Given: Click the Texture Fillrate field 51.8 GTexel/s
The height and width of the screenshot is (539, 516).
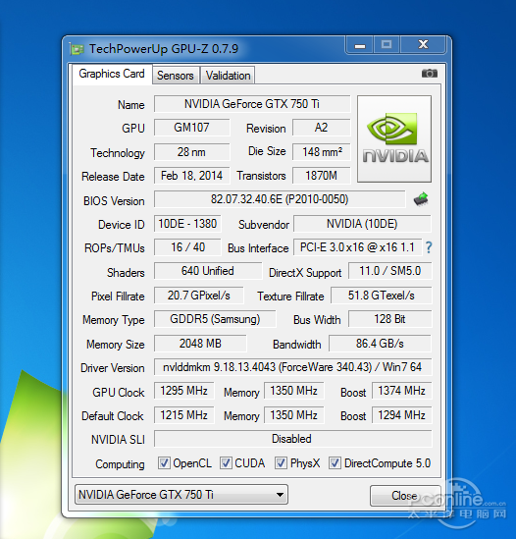Looking at the screenshot, I should pyautogui.click(x=381, y=296).
